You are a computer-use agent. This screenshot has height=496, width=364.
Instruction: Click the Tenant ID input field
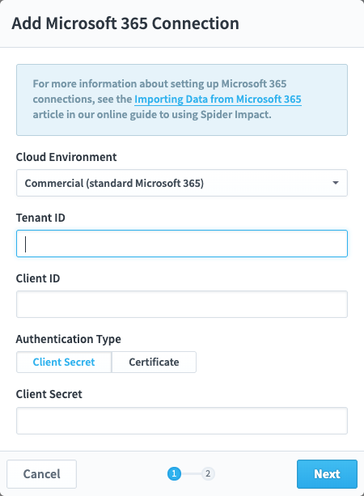click(x=182, y=244)
